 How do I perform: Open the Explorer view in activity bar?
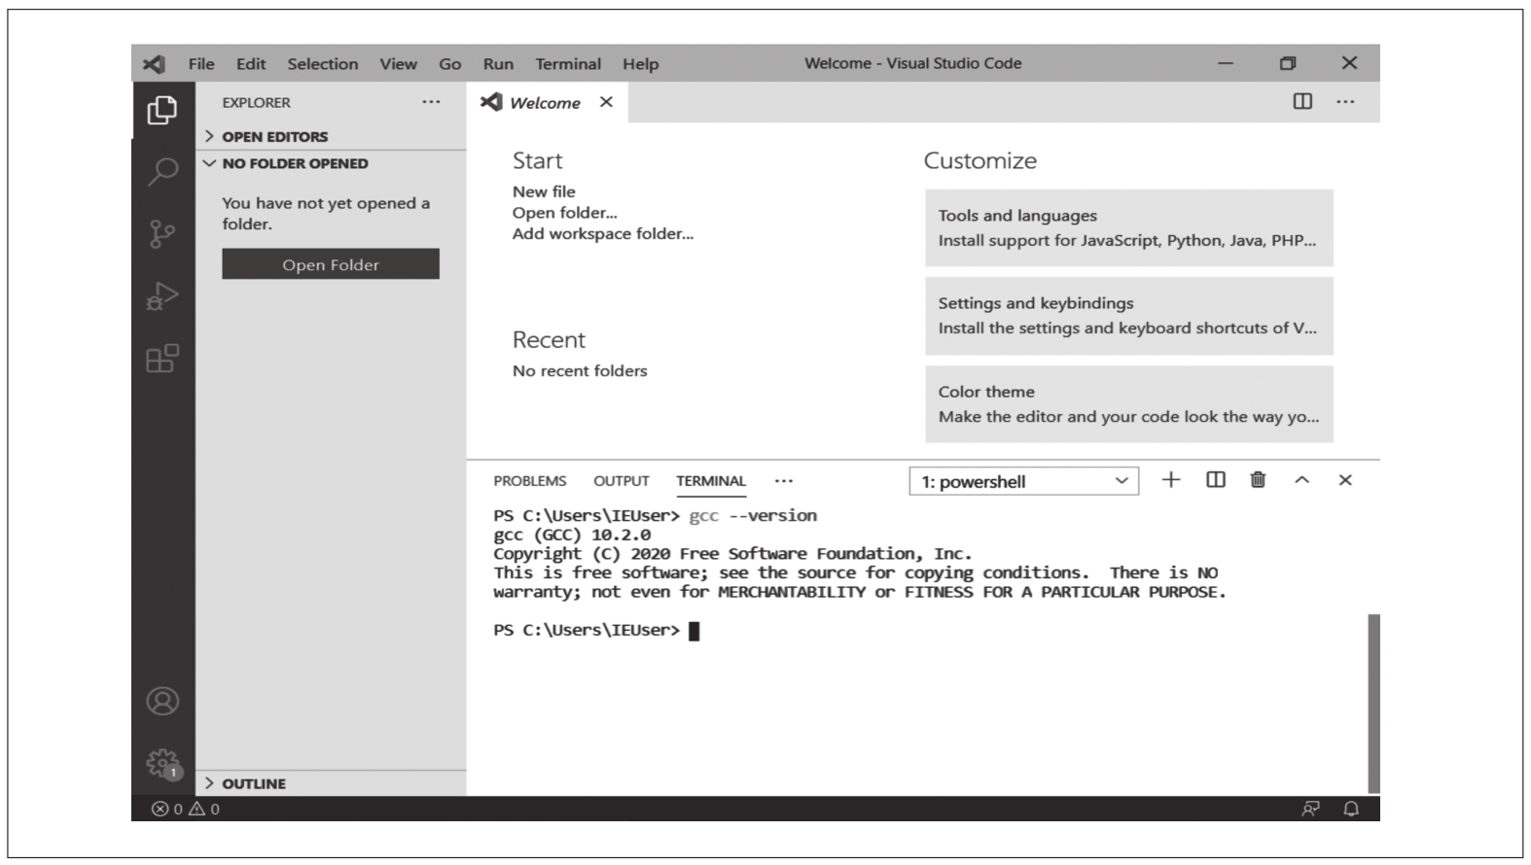(162, 110)
